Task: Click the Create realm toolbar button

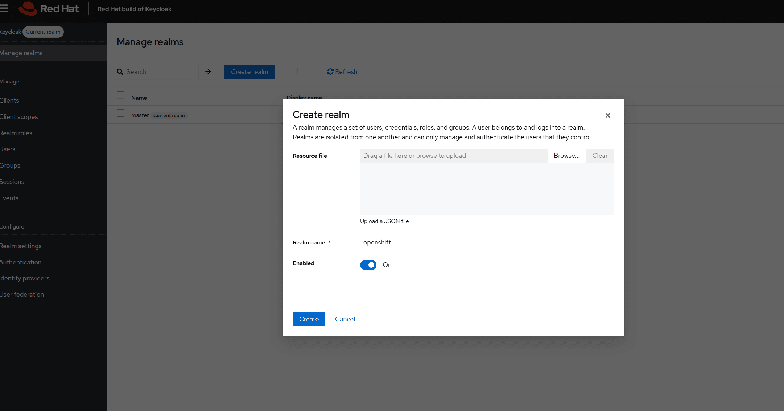Action: (x=249, y=72)
